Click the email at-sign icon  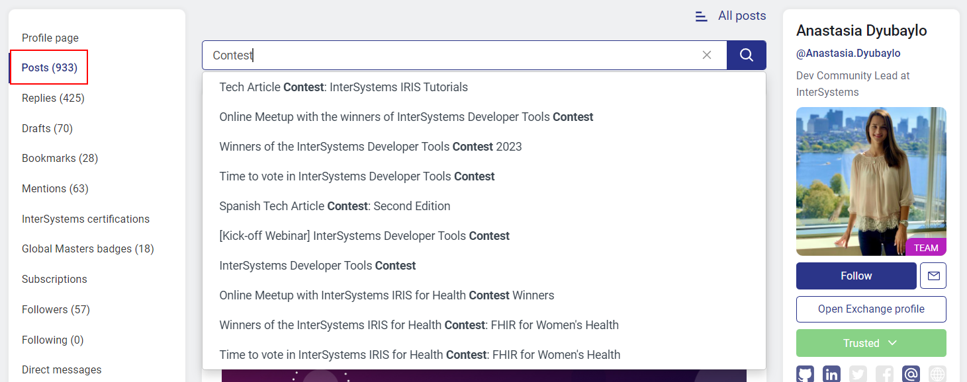[x=911, y=374]
